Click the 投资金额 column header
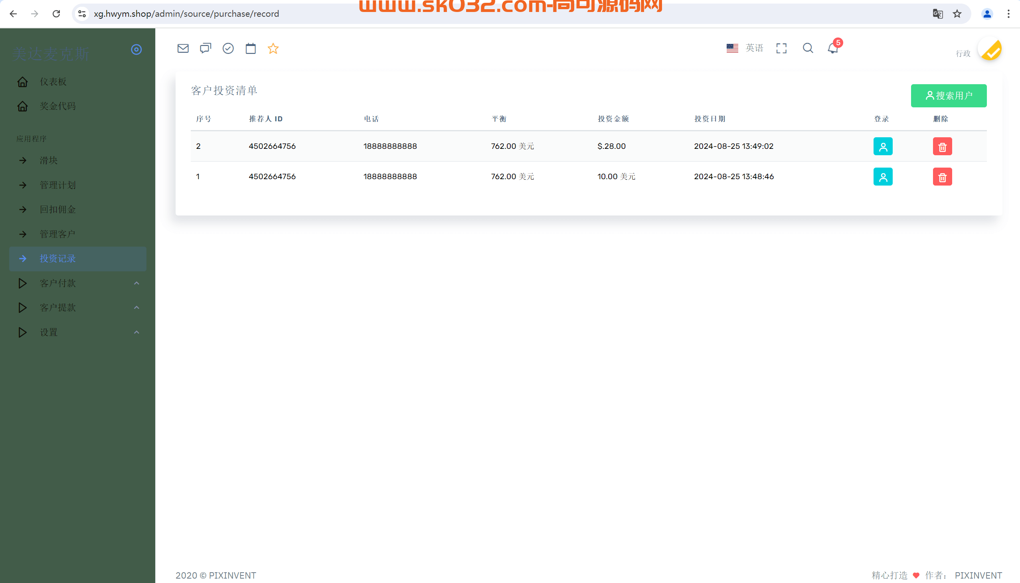The image size is (1020, 583). click(x=613, y=119)
